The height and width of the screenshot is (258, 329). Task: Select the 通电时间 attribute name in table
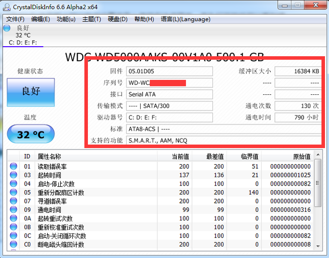click(x=49, y=210)
